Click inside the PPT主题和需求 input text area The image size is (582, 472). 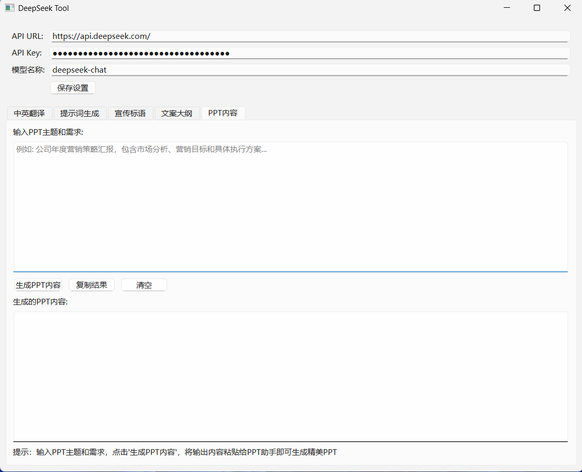(x=291, y=207)
